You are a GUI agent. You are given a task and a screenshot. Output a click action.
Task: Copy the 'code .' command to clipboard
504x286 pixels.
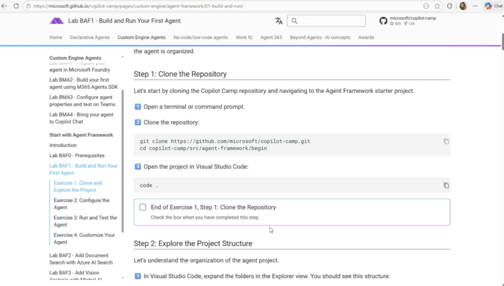446,185
